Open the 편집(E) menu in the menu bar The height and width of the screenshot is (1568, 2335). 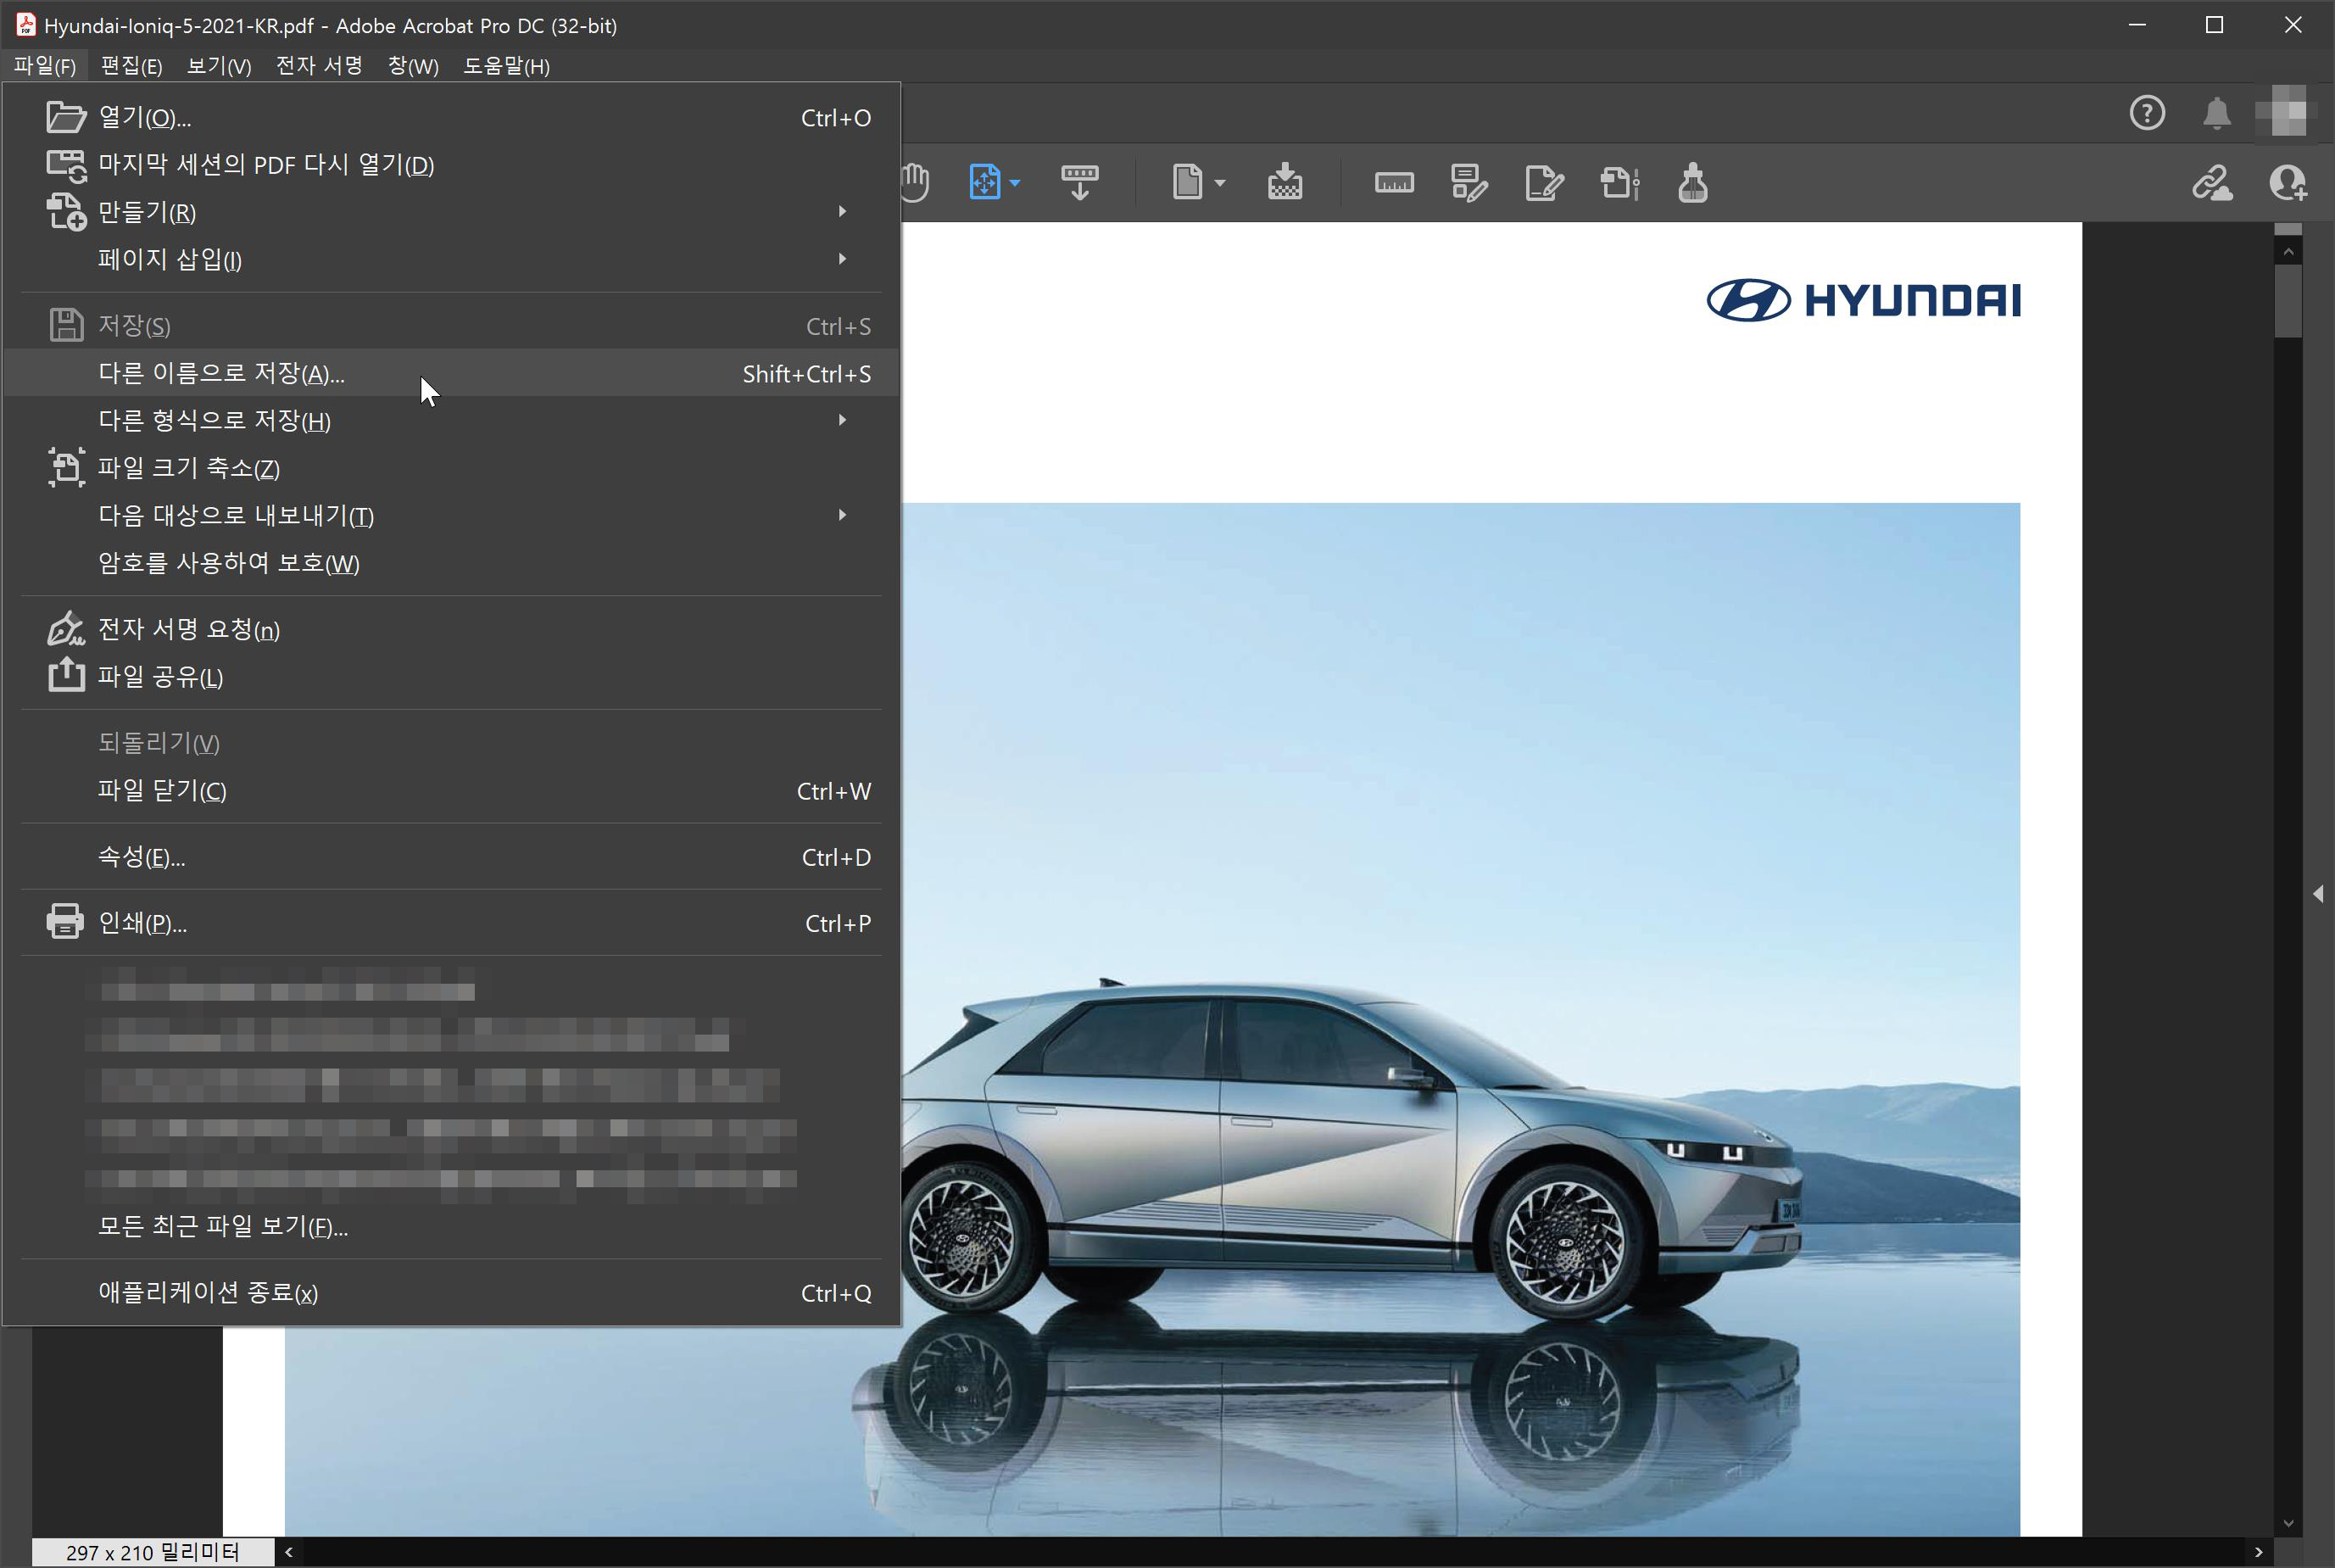(x=131, y=66)
